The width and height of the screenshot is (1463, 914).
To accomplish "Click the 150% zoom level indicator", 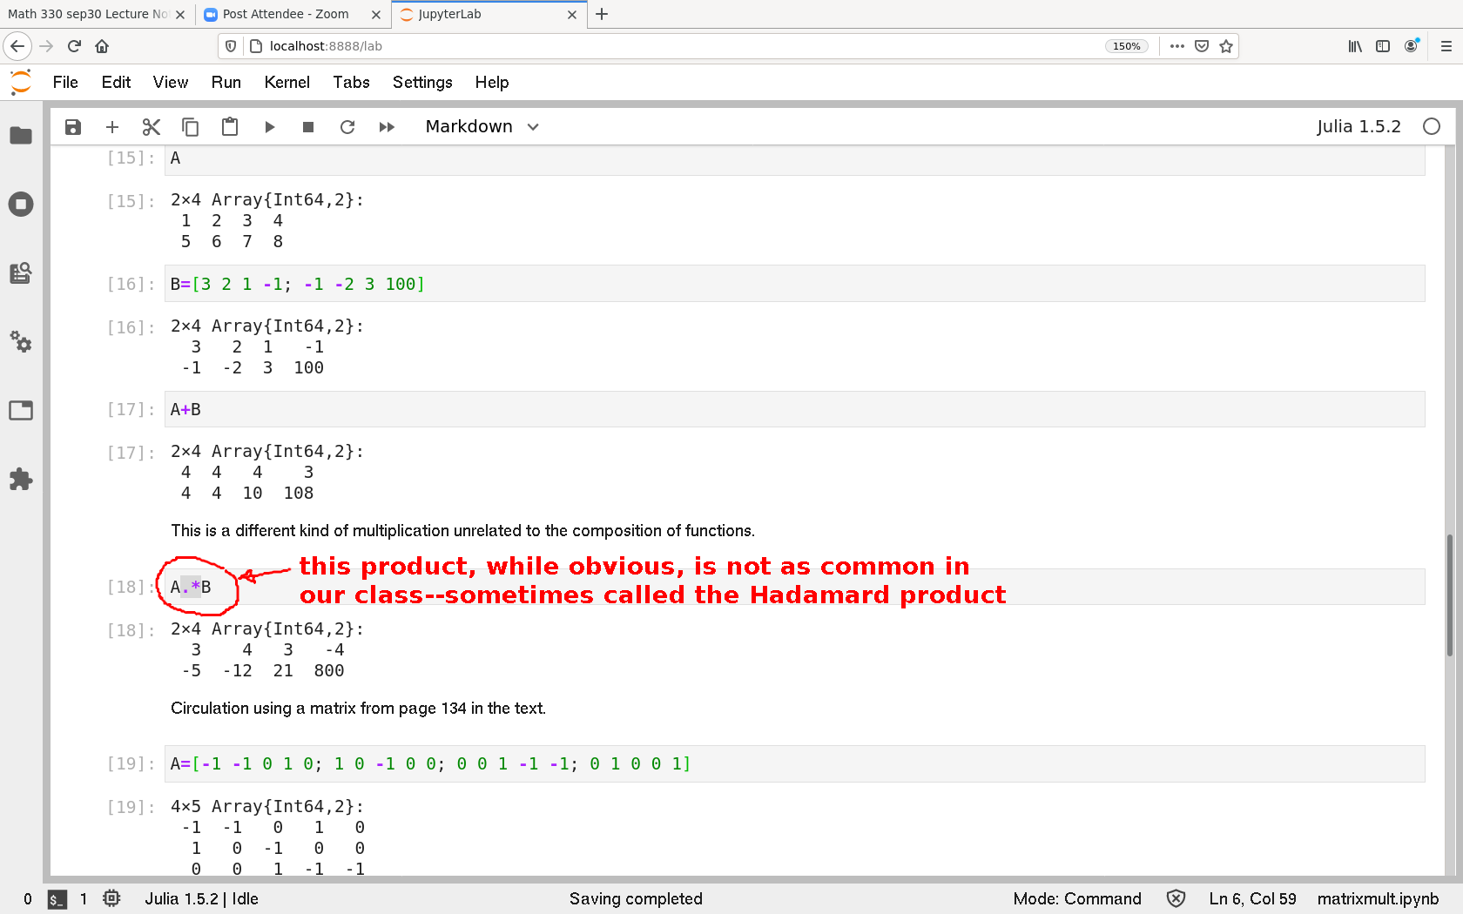I will pos(1126,46).
